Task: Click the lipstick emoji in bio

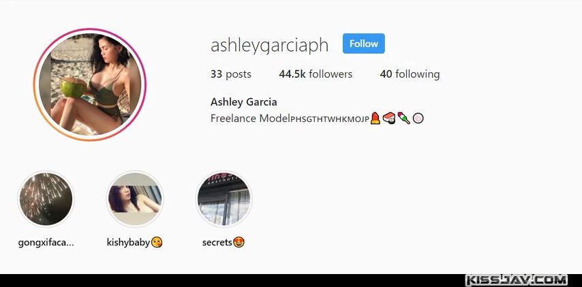Action: click(376, 119)
